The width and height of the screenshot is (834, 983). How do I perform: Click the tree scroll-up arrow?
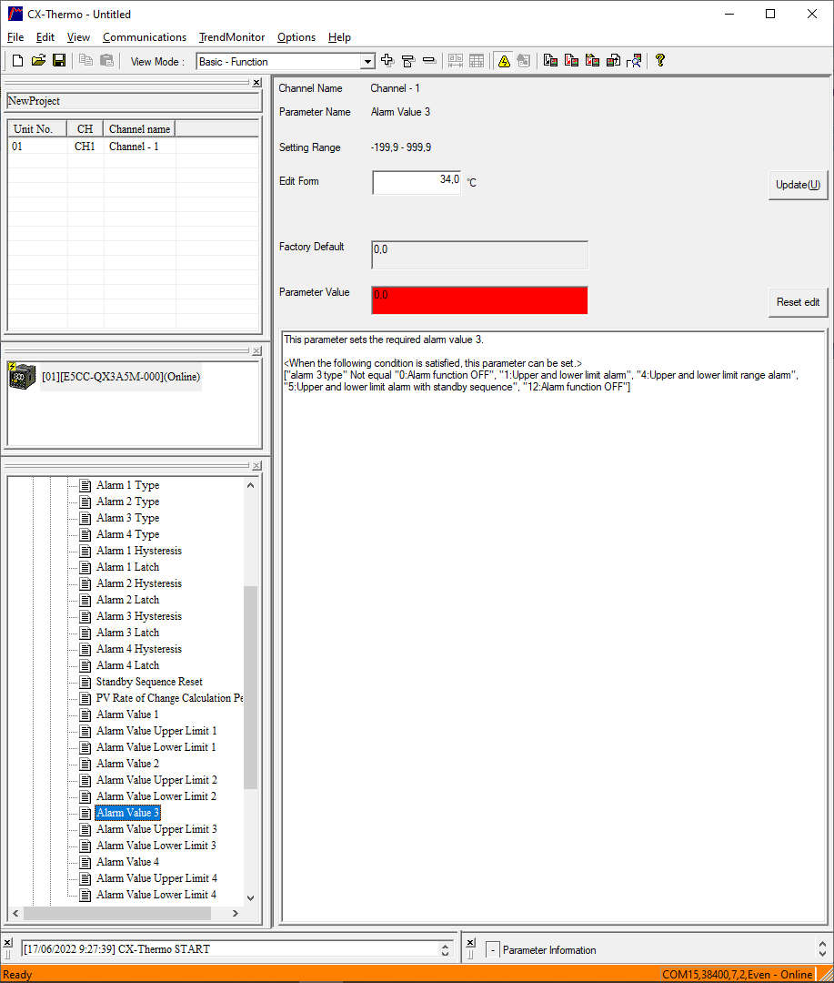pyautogui.click(x=251, y=485)
